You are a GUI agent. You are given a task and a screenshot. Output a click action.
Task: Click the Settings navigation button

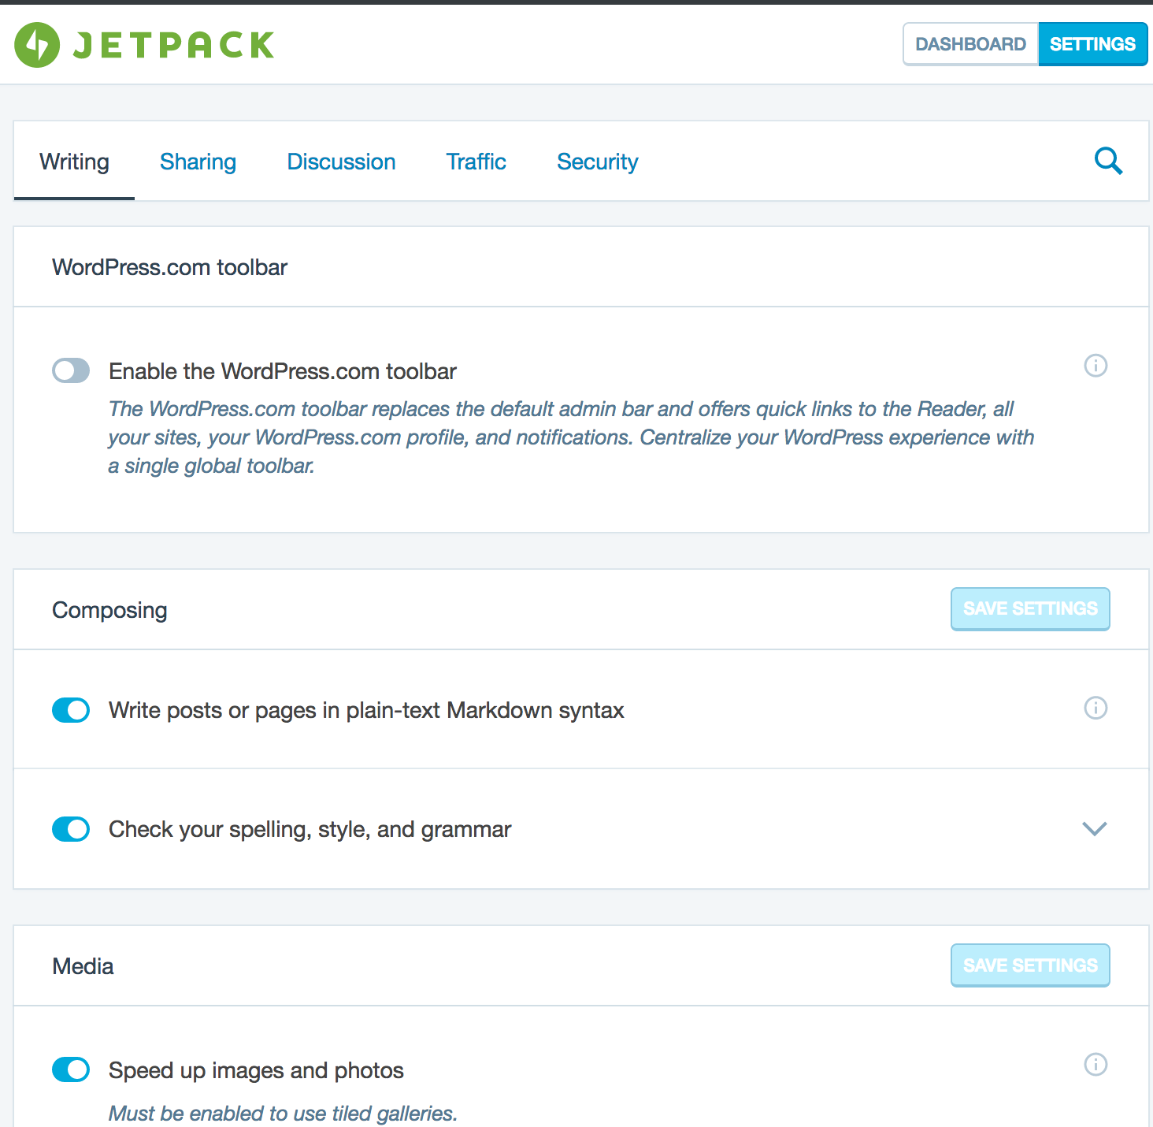[1092, 43]
